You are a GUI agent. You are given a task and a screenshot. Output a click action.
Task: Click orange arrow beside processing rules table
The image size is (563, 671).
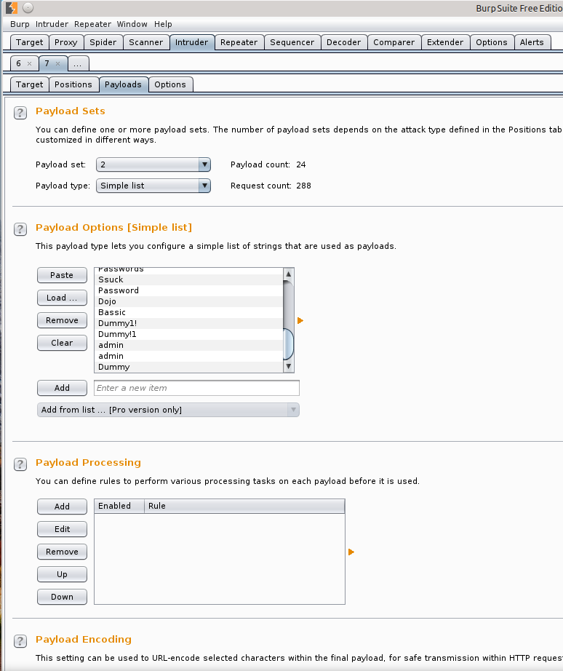pyautogui.click(x=351, y=552)
